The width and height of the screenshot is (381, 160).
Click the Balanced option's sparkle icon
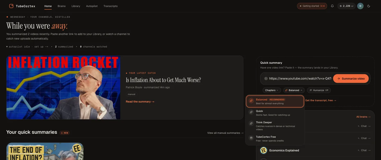pos(251,101)
